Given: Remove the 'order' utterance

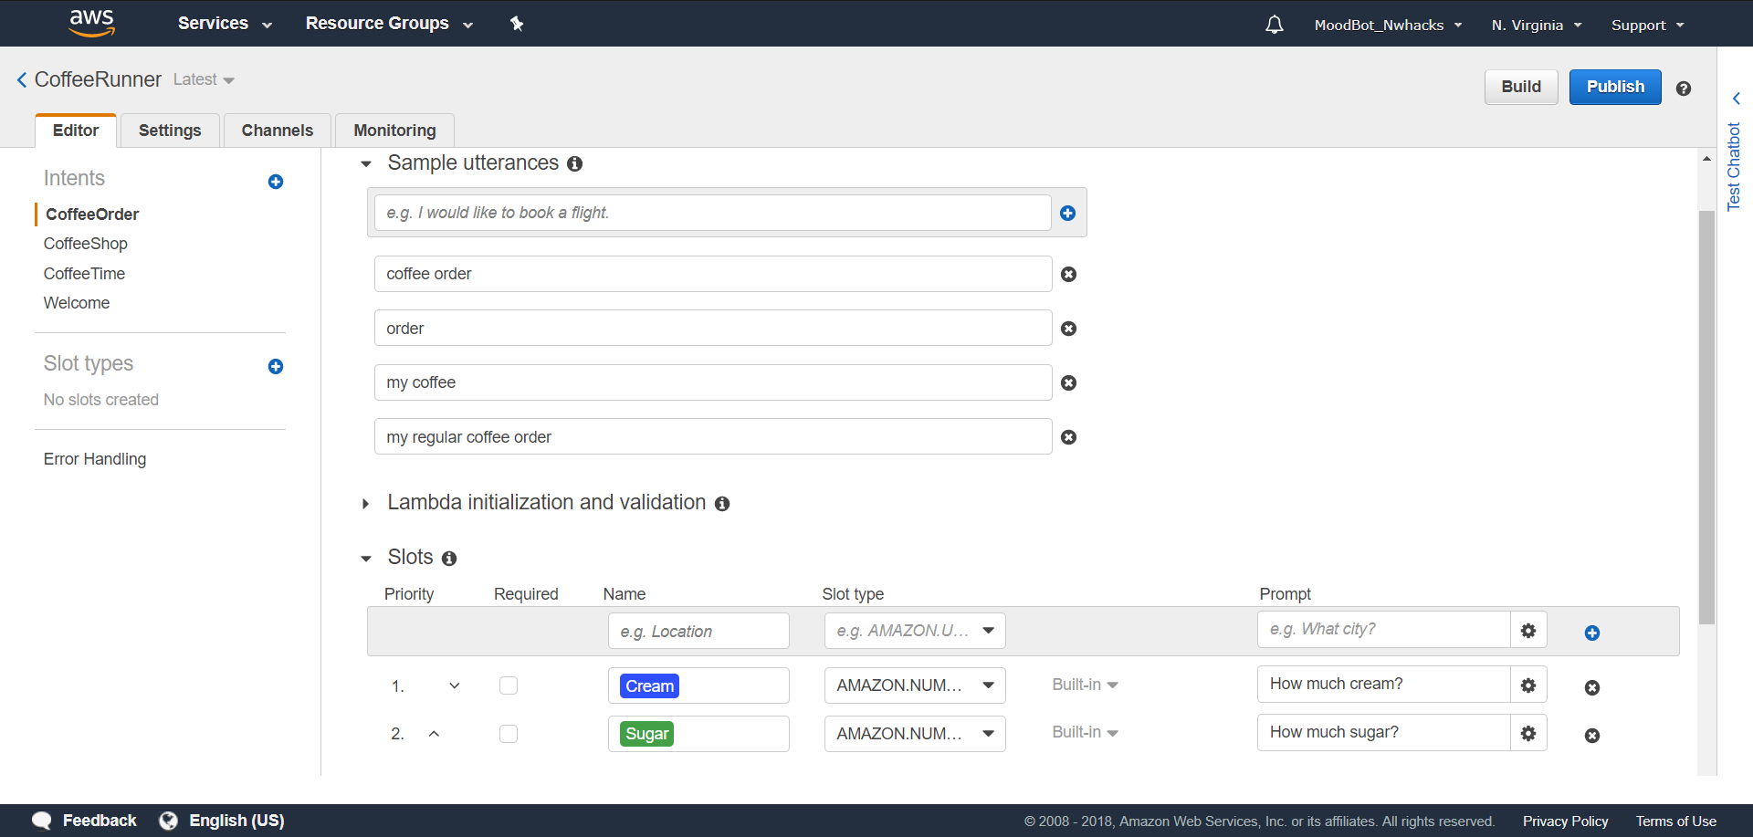Looking at the screenshot, I should coord(1068,329).
